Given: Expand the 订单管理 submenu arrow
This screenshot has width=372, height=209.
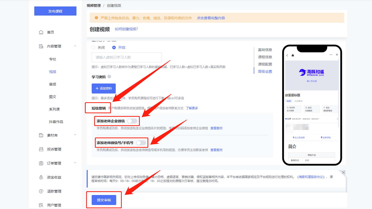Looking at the screenshot, I should (x=75, y=163).
